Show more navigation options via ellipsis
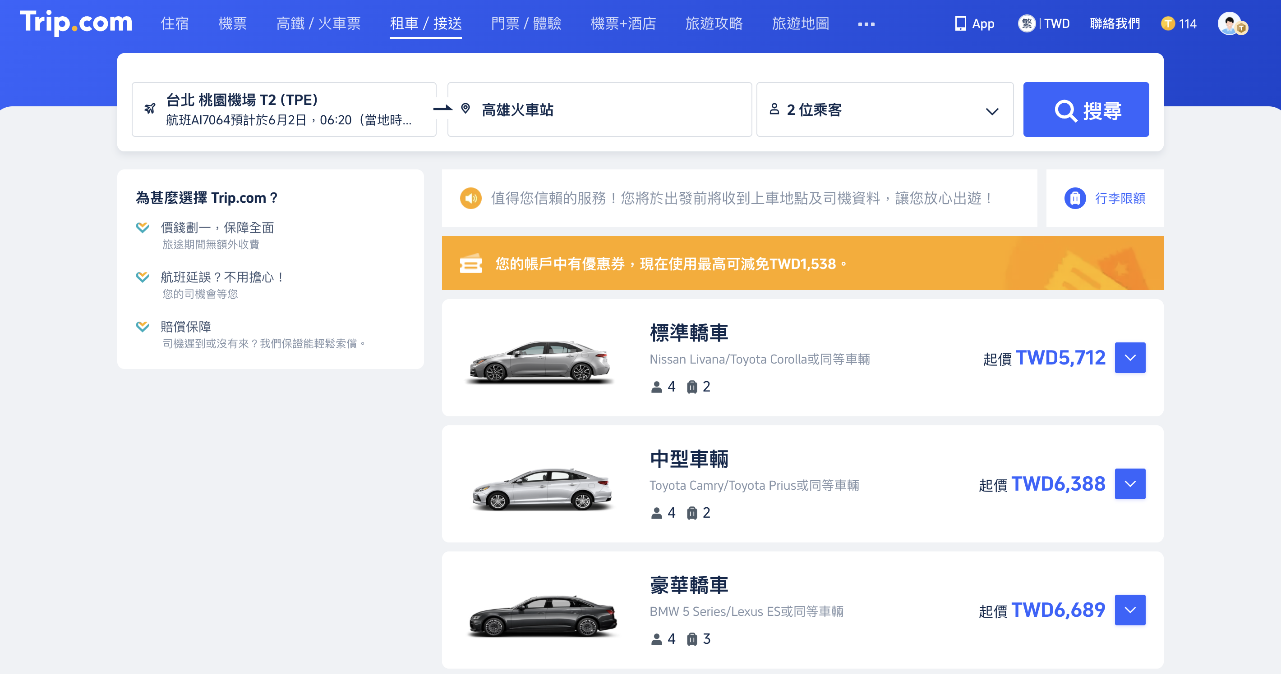 pyautogui.click(x=866, y=24)
